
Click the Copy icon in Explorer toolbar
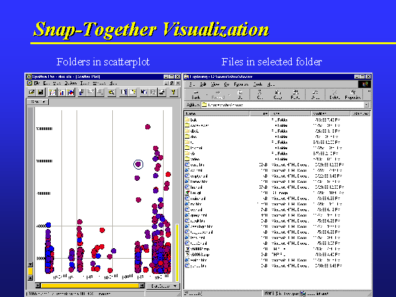[x=277, y=94]
